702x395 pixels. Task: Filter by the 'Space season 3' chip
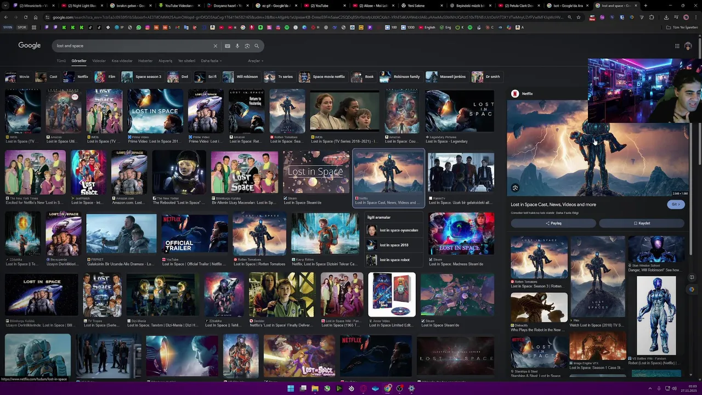(142, 77)
